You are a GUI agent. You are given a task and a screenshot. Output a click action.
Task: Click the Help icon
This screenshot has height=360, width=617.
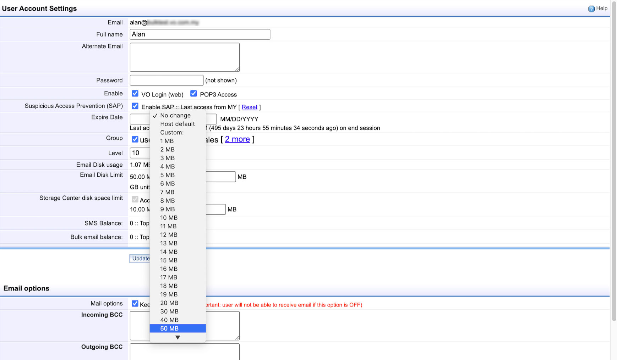pos(591,9)
